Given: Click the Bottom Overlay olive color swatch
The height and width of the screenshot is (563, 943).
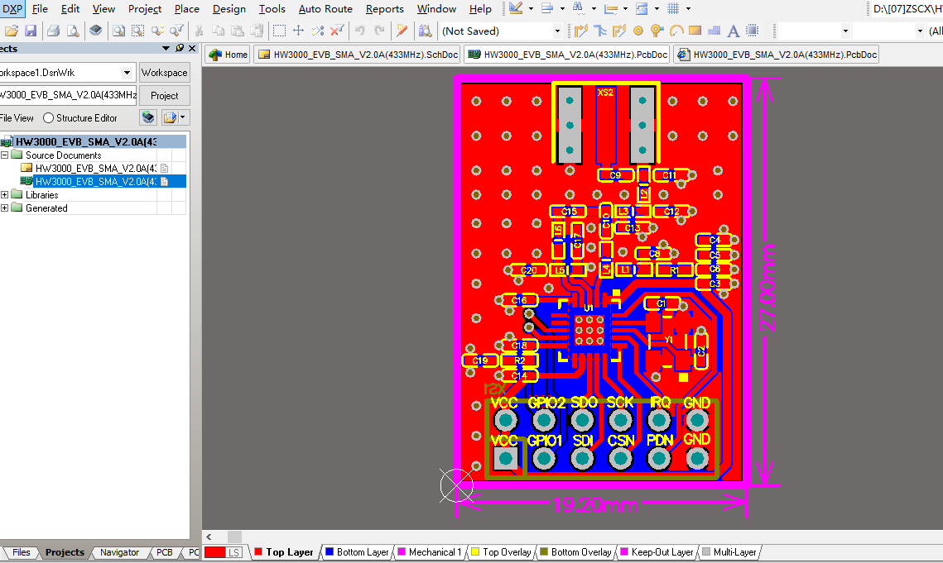Looking at the screenshot, I should click(x=544, y=551).
